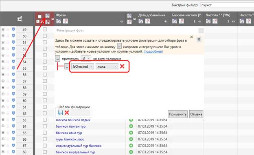
Task: Clear the Фраза column filter
Action: point(66,21)
